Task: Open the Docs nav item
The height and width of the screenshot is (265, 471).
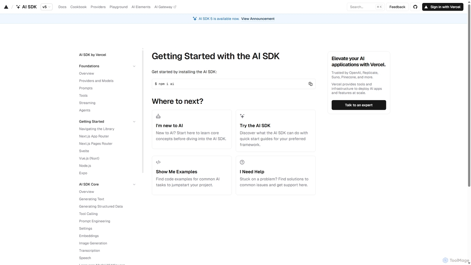Action: (x=63, y=7)
